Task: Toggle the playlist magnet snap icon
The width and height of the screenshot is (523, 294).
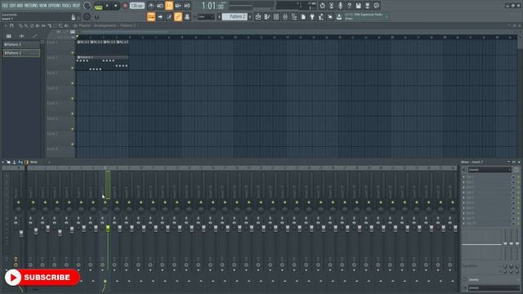Action: 11,25
